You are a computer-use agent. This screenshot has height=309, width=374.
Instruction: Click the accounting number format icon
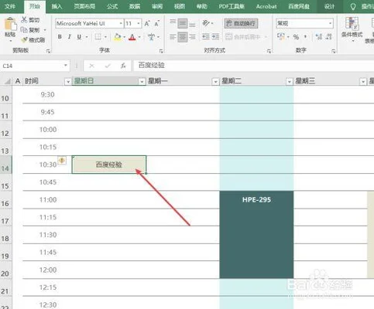click(280, 37)
